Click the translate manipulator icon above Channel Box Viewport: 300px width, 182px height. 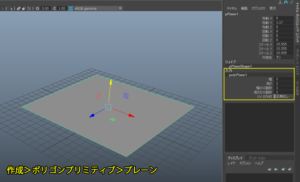[x=280, y=2]
